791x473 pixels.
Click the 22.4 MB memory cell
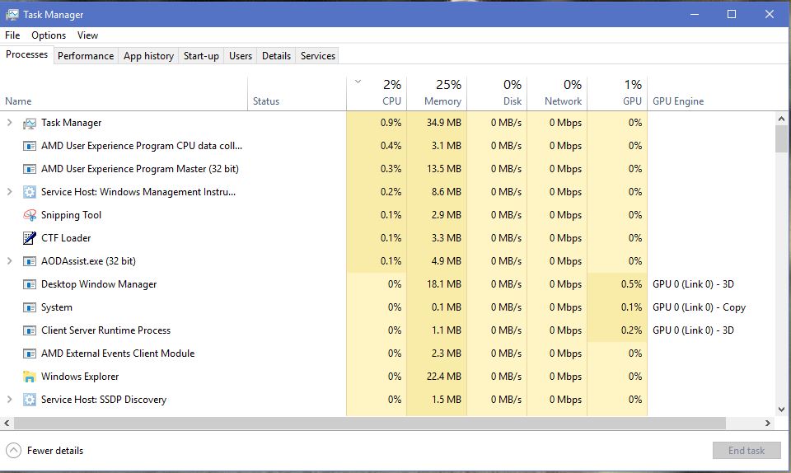coord(437,377)
